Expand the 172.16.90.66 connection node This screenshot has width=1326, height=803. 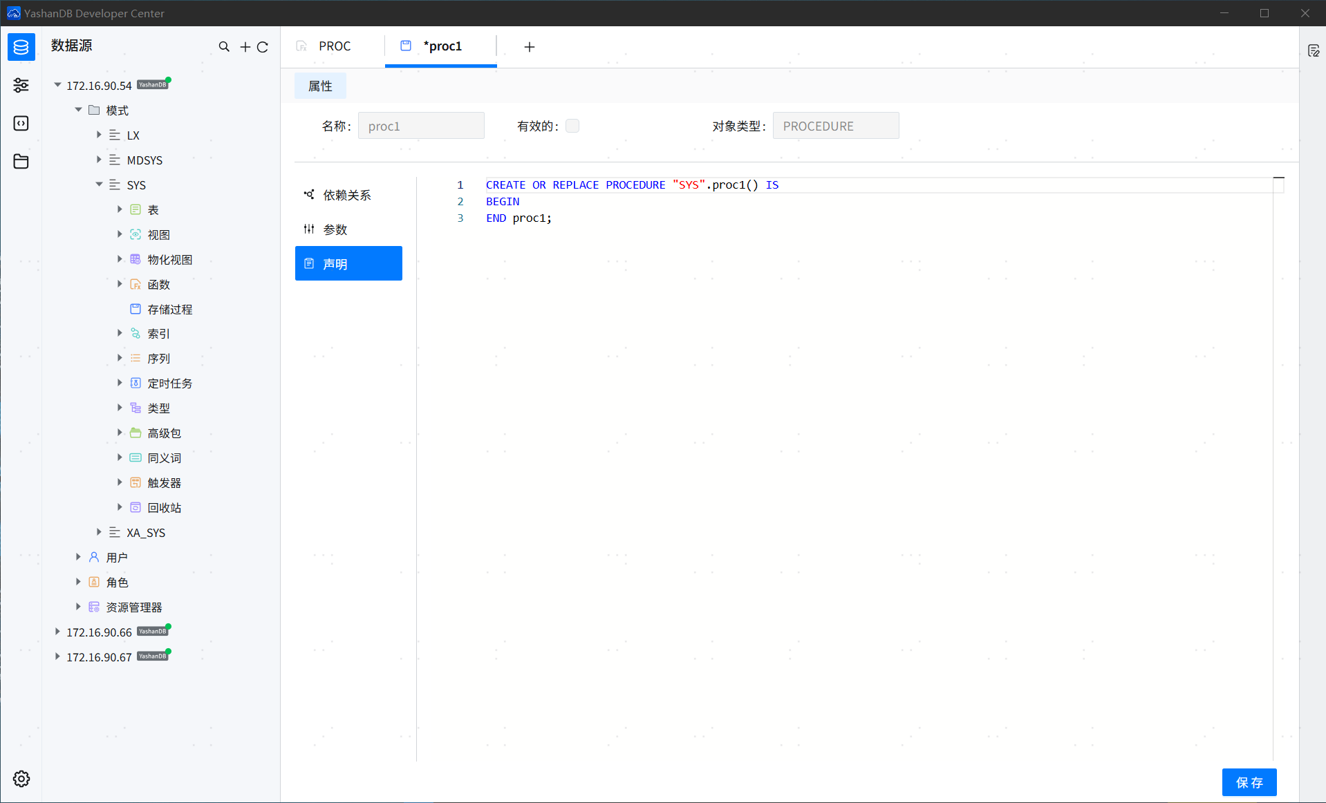point(57,632)
